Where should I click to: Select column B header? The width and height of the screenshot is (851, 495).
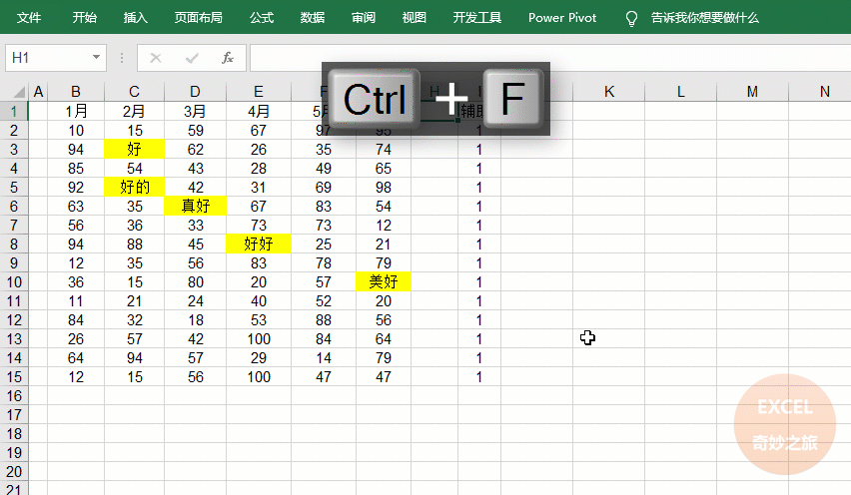pos(76,92)
